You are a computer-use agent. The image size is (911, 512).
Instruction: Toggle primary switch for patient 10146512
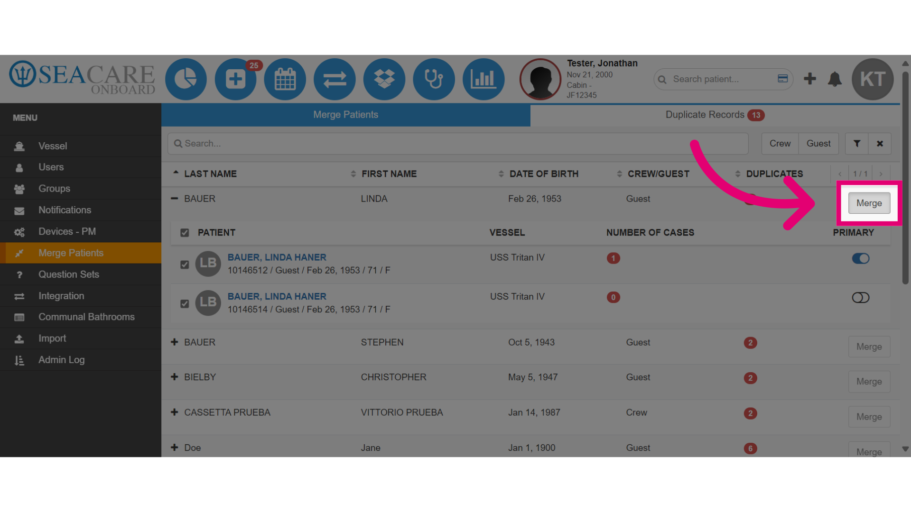point(860,258)
